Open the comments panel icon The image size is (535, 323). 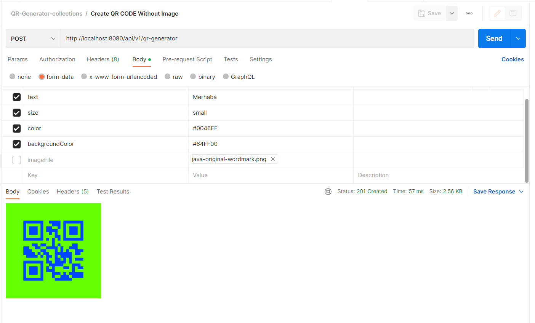pos(513,13)
